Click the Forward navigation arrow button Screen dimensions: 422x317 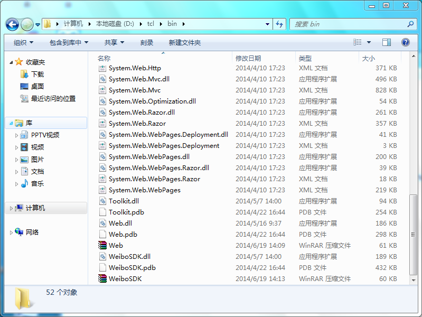(27, 24)
